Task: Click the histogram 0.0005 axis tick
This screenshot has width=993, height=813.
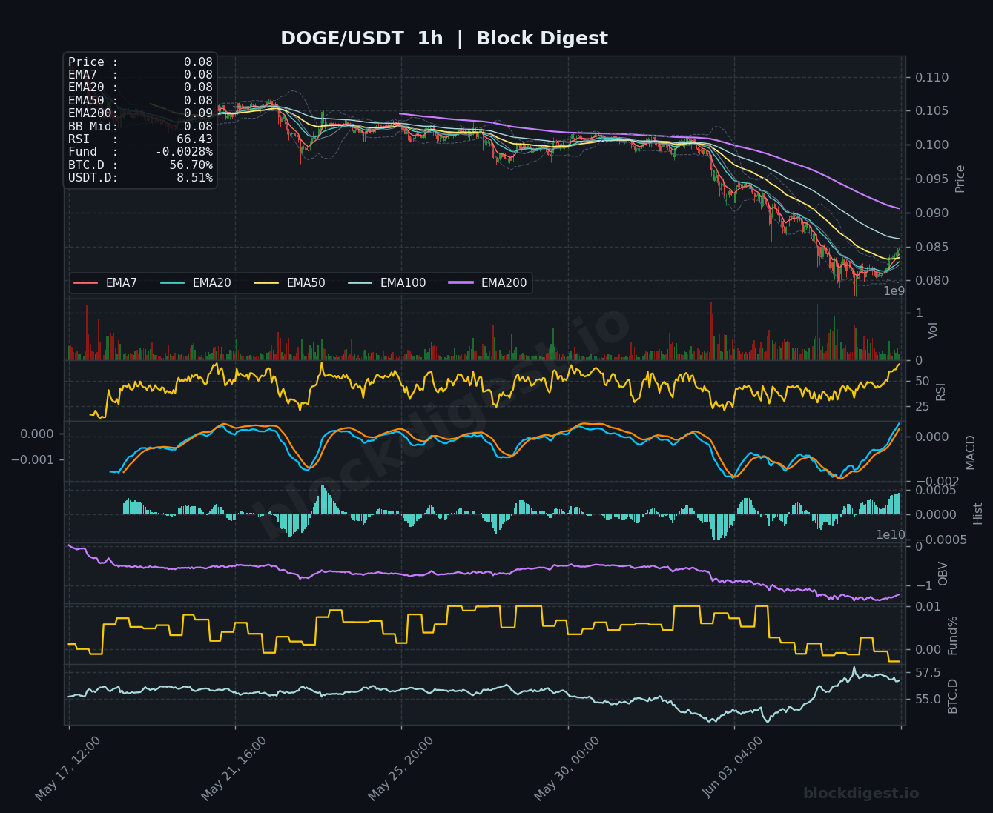Action: point(935,491)
